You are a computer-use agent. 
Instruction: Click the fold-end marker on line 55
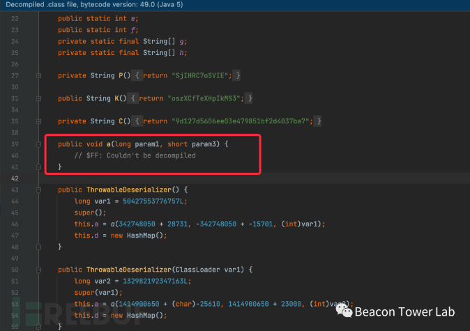[x=40, y=327]
